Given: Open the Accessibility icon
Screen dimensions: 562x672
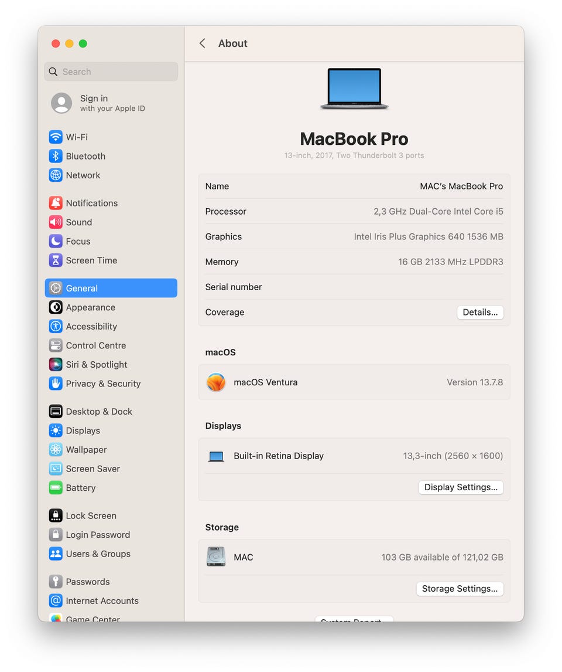Looking at the screenshot, I should tap(56, 327).
